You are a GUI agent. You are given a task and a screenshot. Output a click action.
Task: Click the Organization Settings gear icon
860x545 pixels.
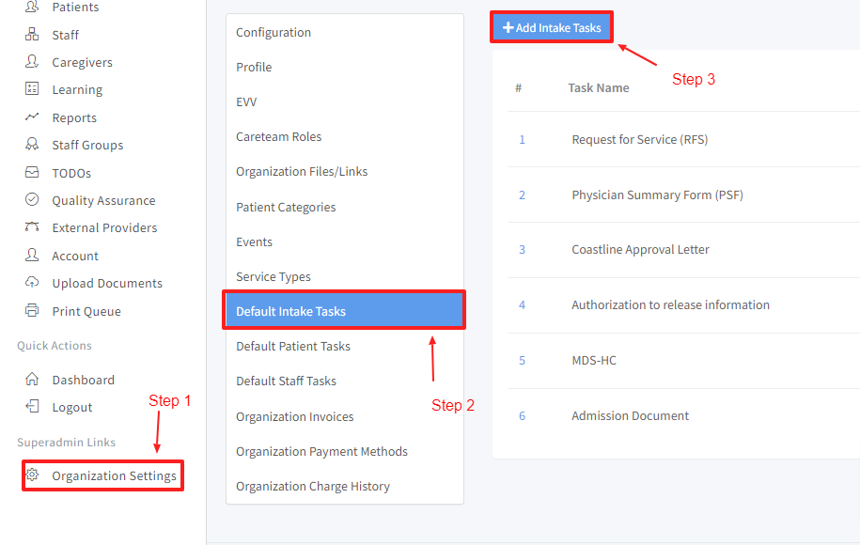pyautogui.click(x=32, y=475)
